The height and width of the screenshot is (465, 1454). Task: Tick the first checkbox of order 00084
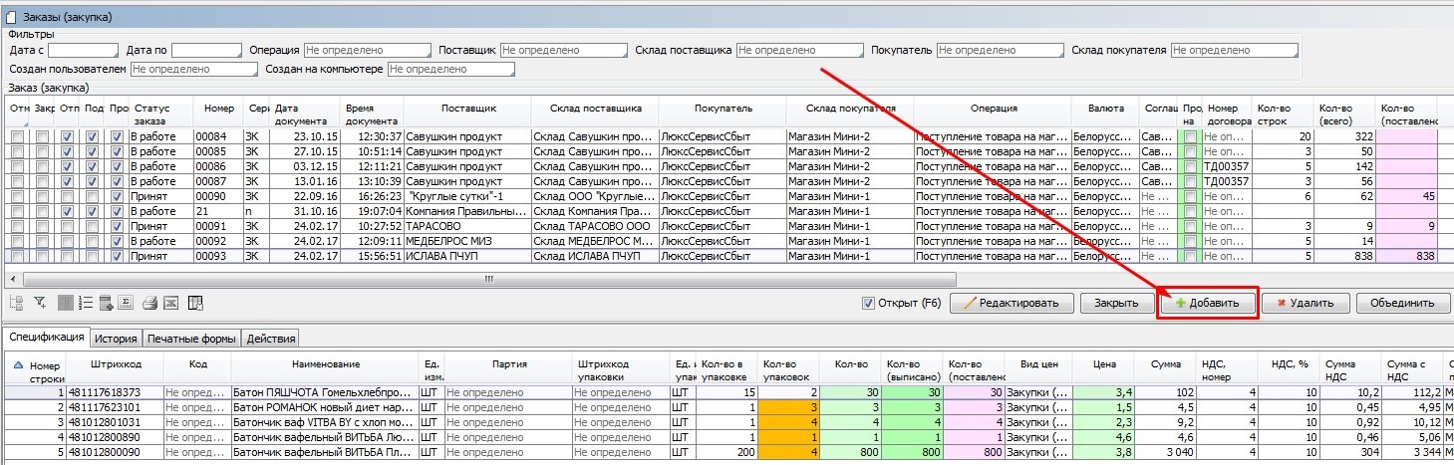(18, 136)
